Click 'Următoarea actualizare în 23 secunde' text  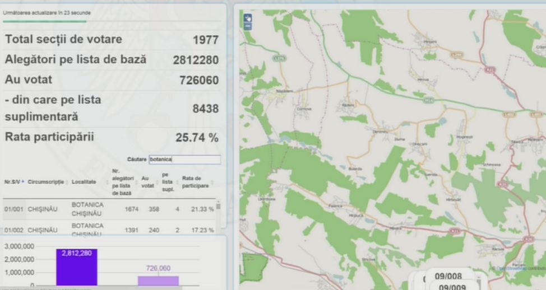(x=47, y=13)
